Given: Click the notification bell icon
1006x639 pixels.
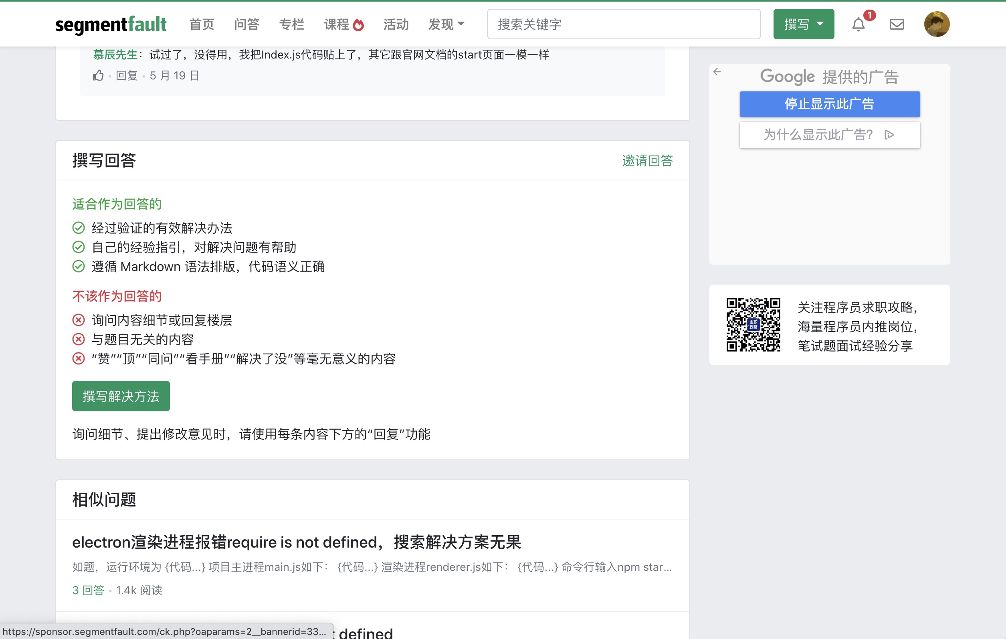Looking at the screenshot, I should [858, 25].
